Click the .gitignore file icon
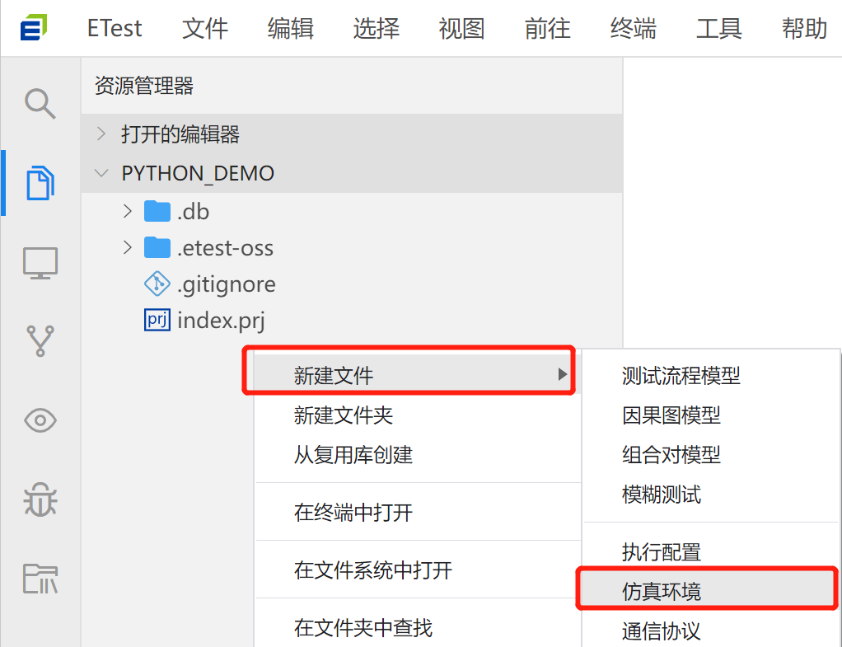The width and height of the screenshot is (842, 647). point(157,284)
